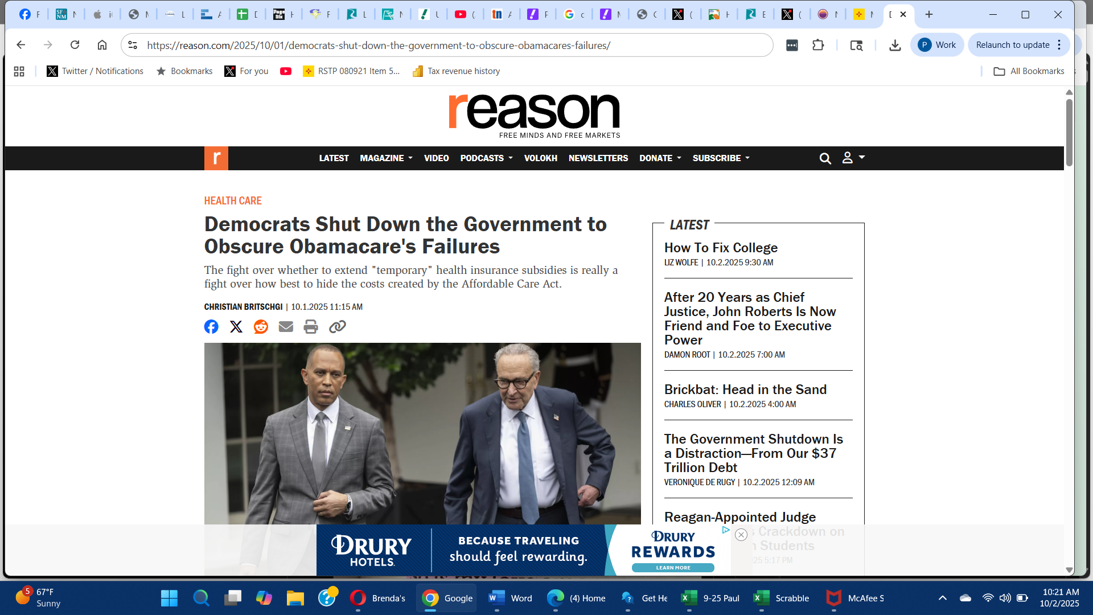Print the article icon
Image resolution: width=1093 pixels, height=615 pixels.
point(311,327)
